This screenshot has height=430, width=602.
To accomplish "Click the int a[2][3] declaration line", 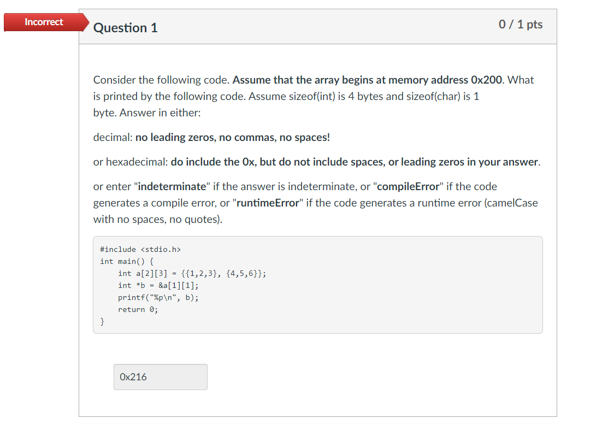I will coord(191,273).
